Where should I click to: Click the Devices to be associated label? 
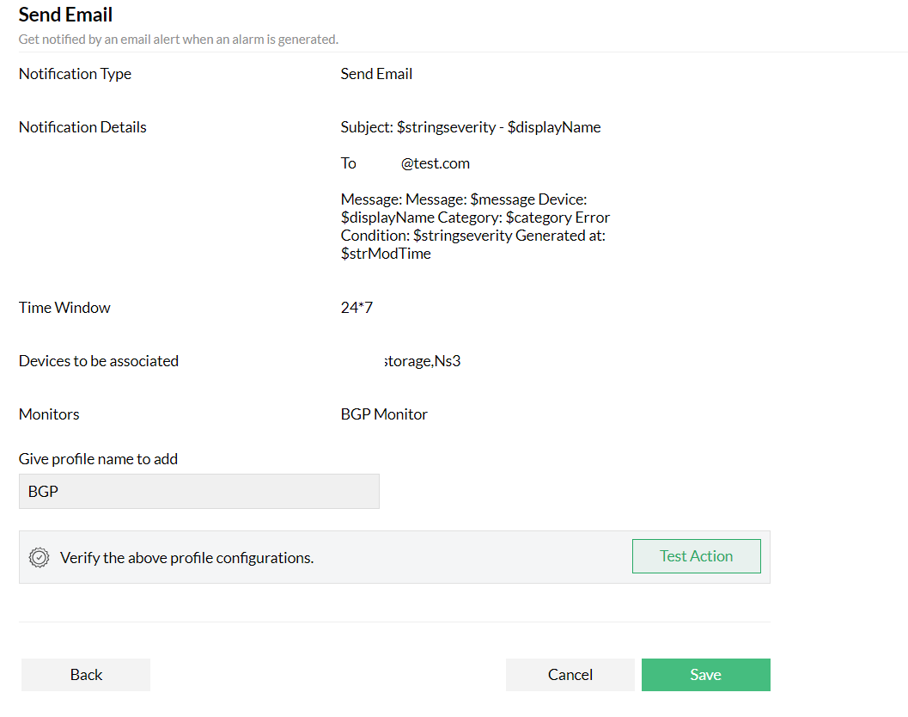pos(98,360)
